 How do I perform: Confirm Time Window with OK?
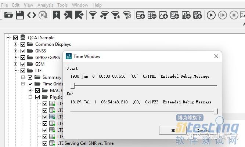(173, 130)
